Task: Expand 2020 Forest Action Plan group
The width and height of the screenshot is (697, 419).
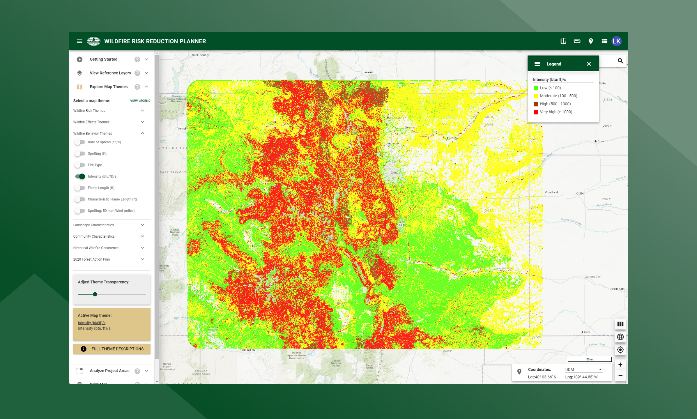Action: tap(142, 259)
